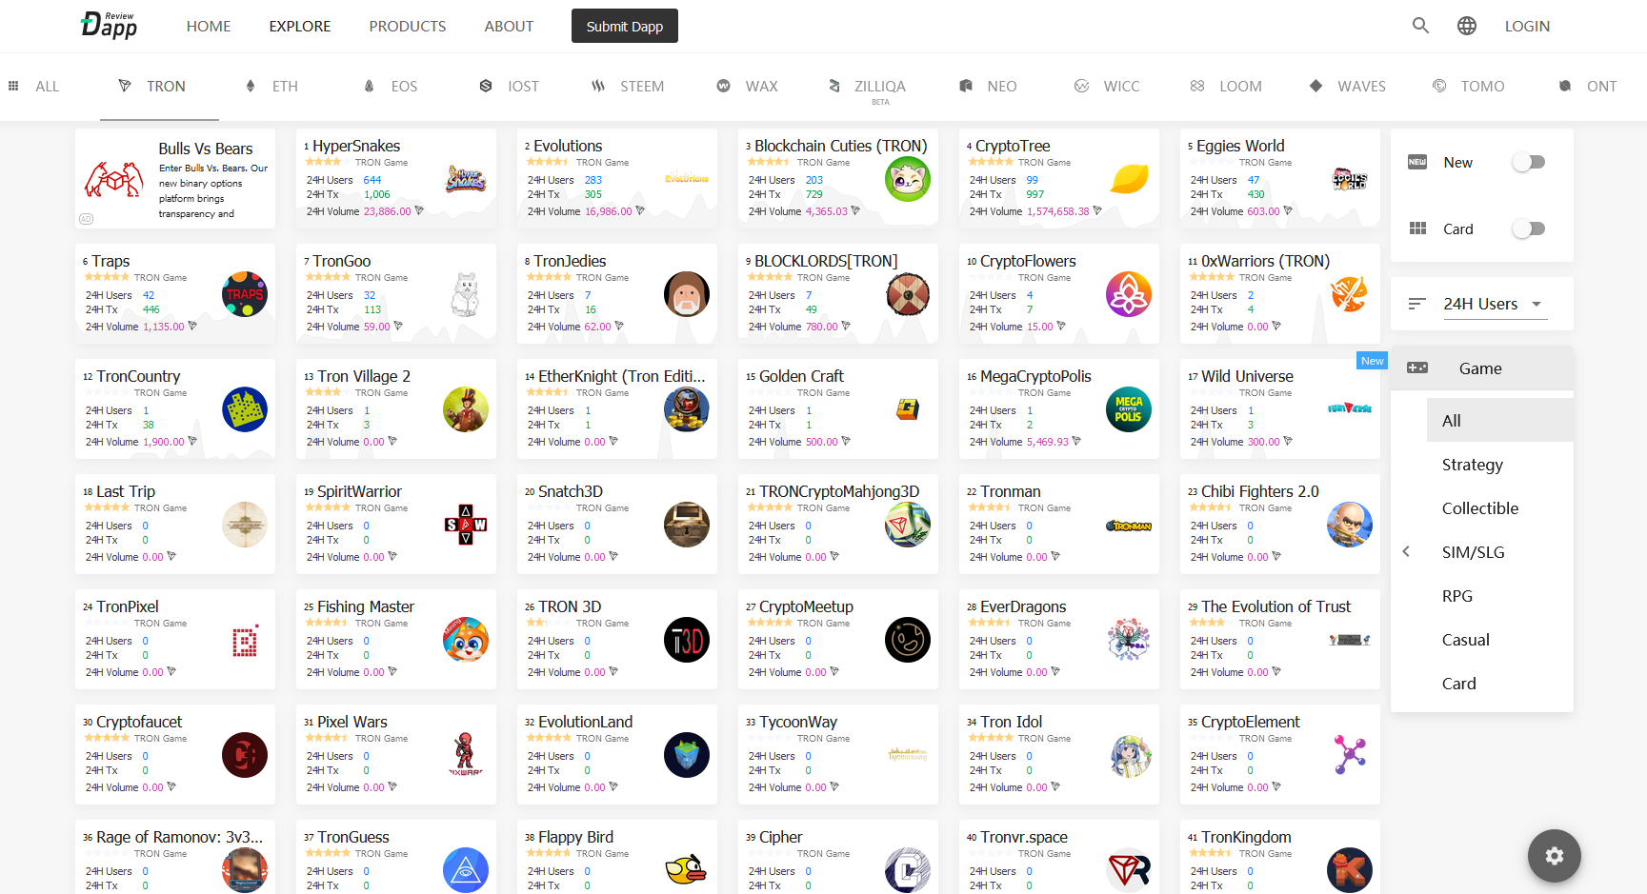Select the TOMO blockchain tab
Image resolution: width=1647 pixels, height=894 pixels.
[1469, 87]
